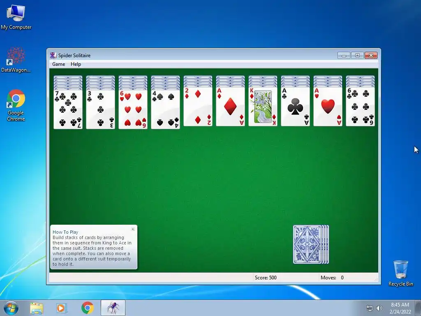Select the DataWagon desktop shortcut

pos(16,60)
